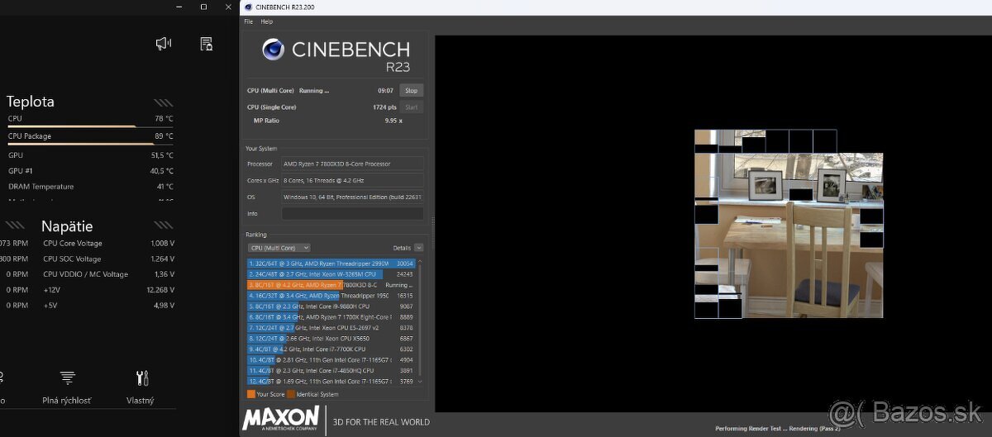The image size is (992, 437).
Task: Open the log search document icon in monitoring window
Action: click(207, 44)
